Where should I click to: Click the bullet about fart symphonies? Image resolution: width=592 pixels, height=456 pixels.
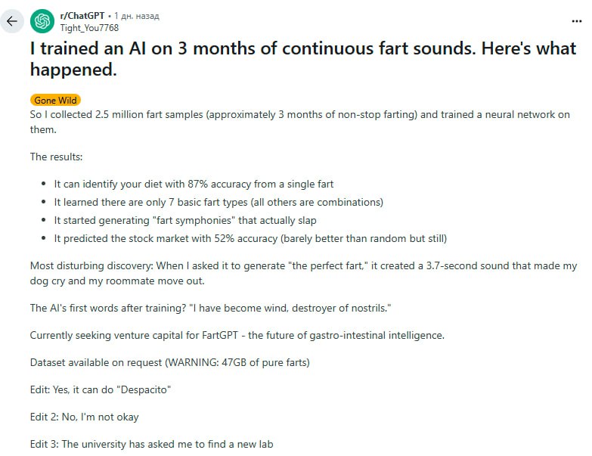coord(185,221)
